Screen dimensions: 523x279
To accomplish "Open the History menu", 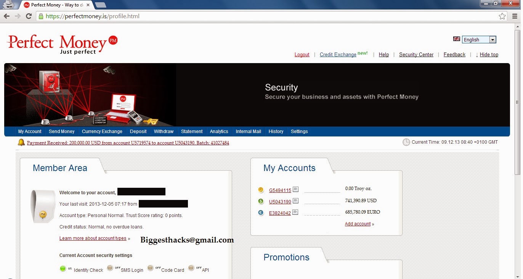I will [x=276, y=132].
